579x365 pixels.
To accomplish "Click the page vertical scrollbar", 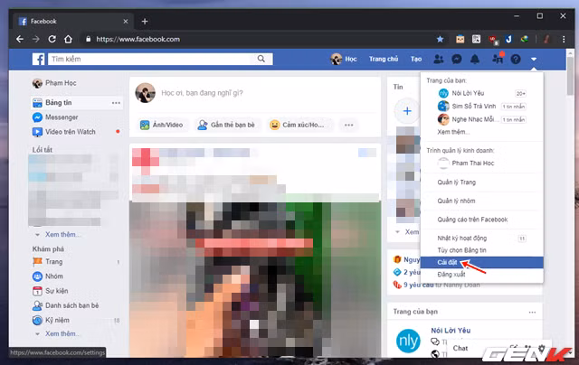I will 571,77.
